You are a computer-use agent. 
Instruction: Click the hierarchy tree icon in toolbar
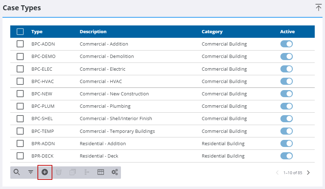pyautogui.click(x=87, y=172)
